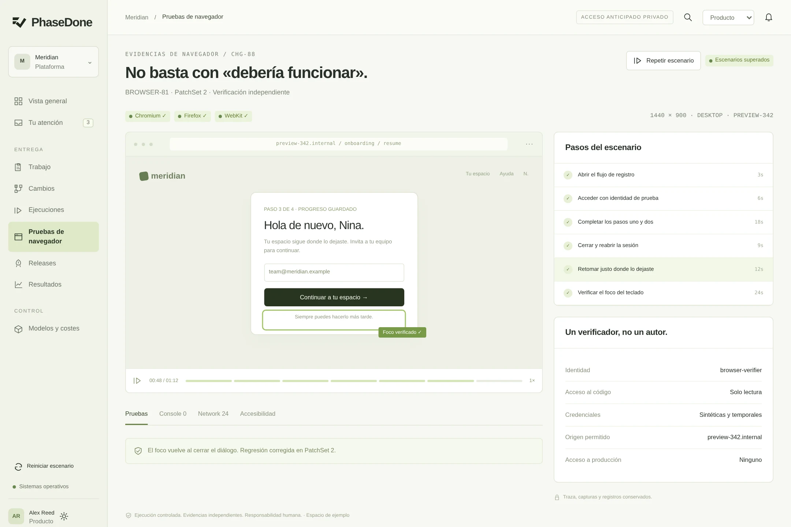Switch to the Console 0 tab
Image resolution: width=791 pixels, height=527 pixels.
pos(173,414)
